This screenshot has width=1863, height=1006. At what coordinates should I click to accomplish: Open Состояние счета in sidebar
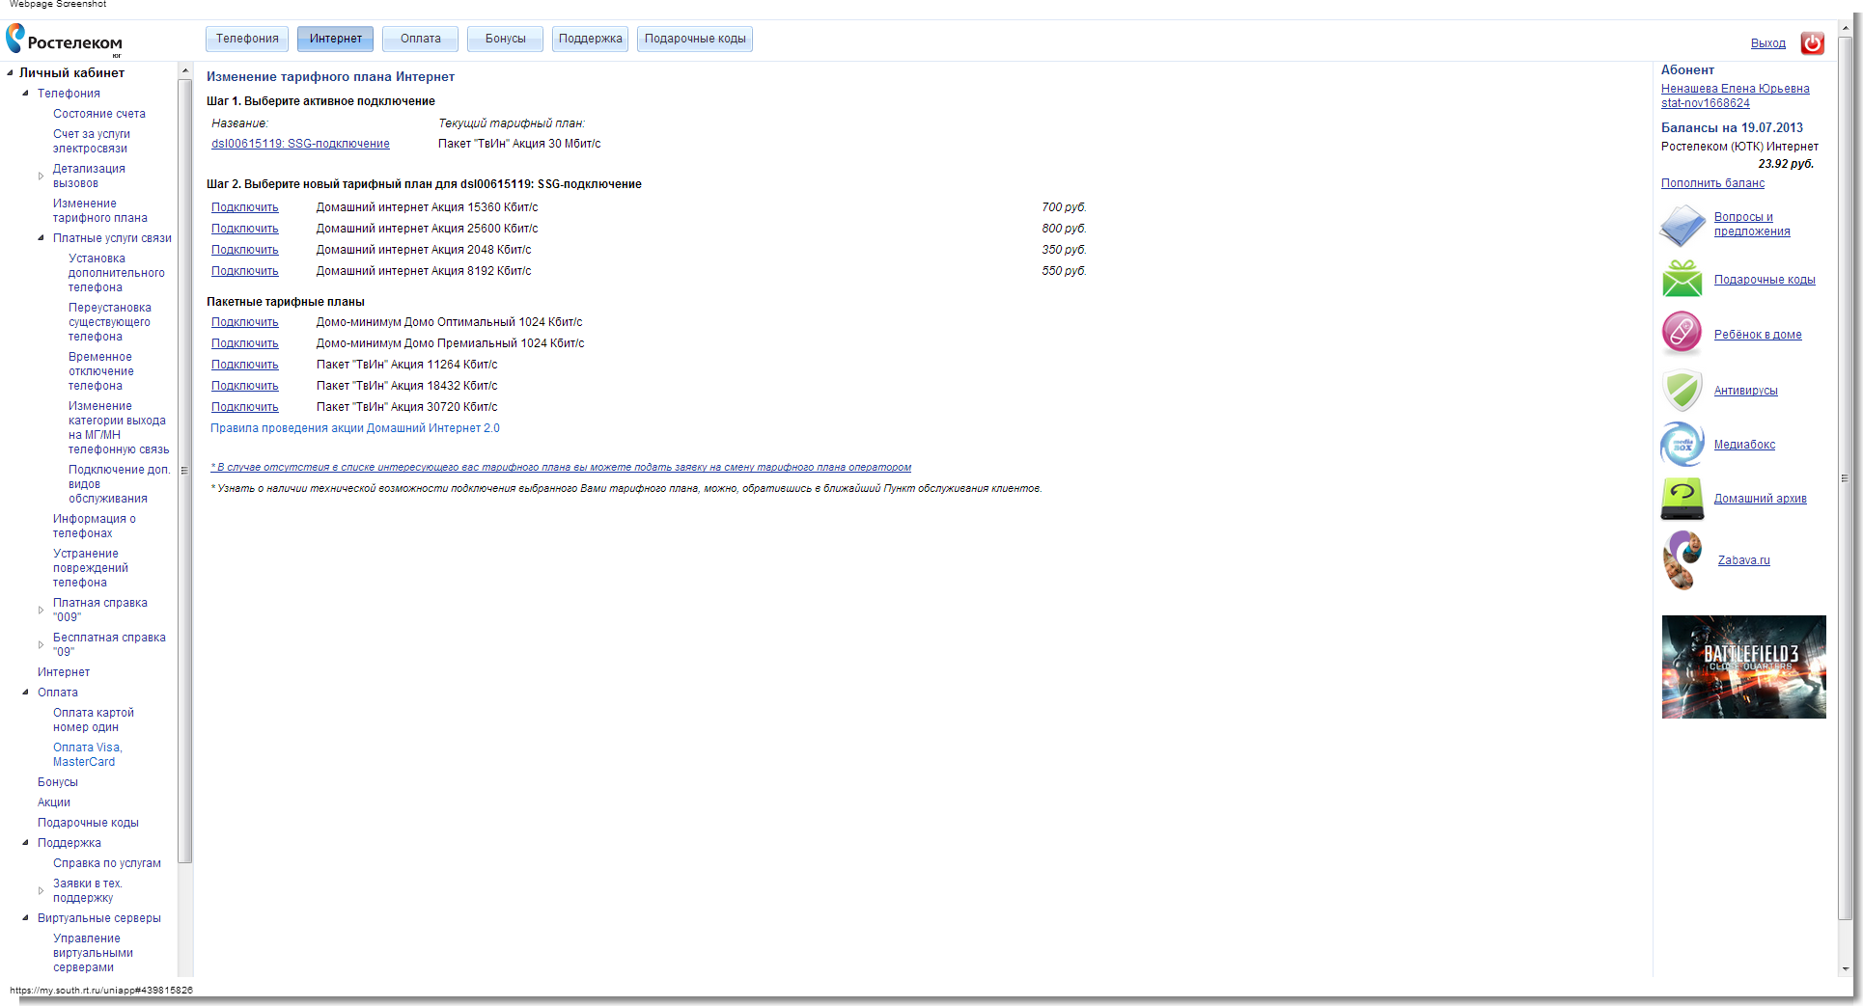coord(98,114)
